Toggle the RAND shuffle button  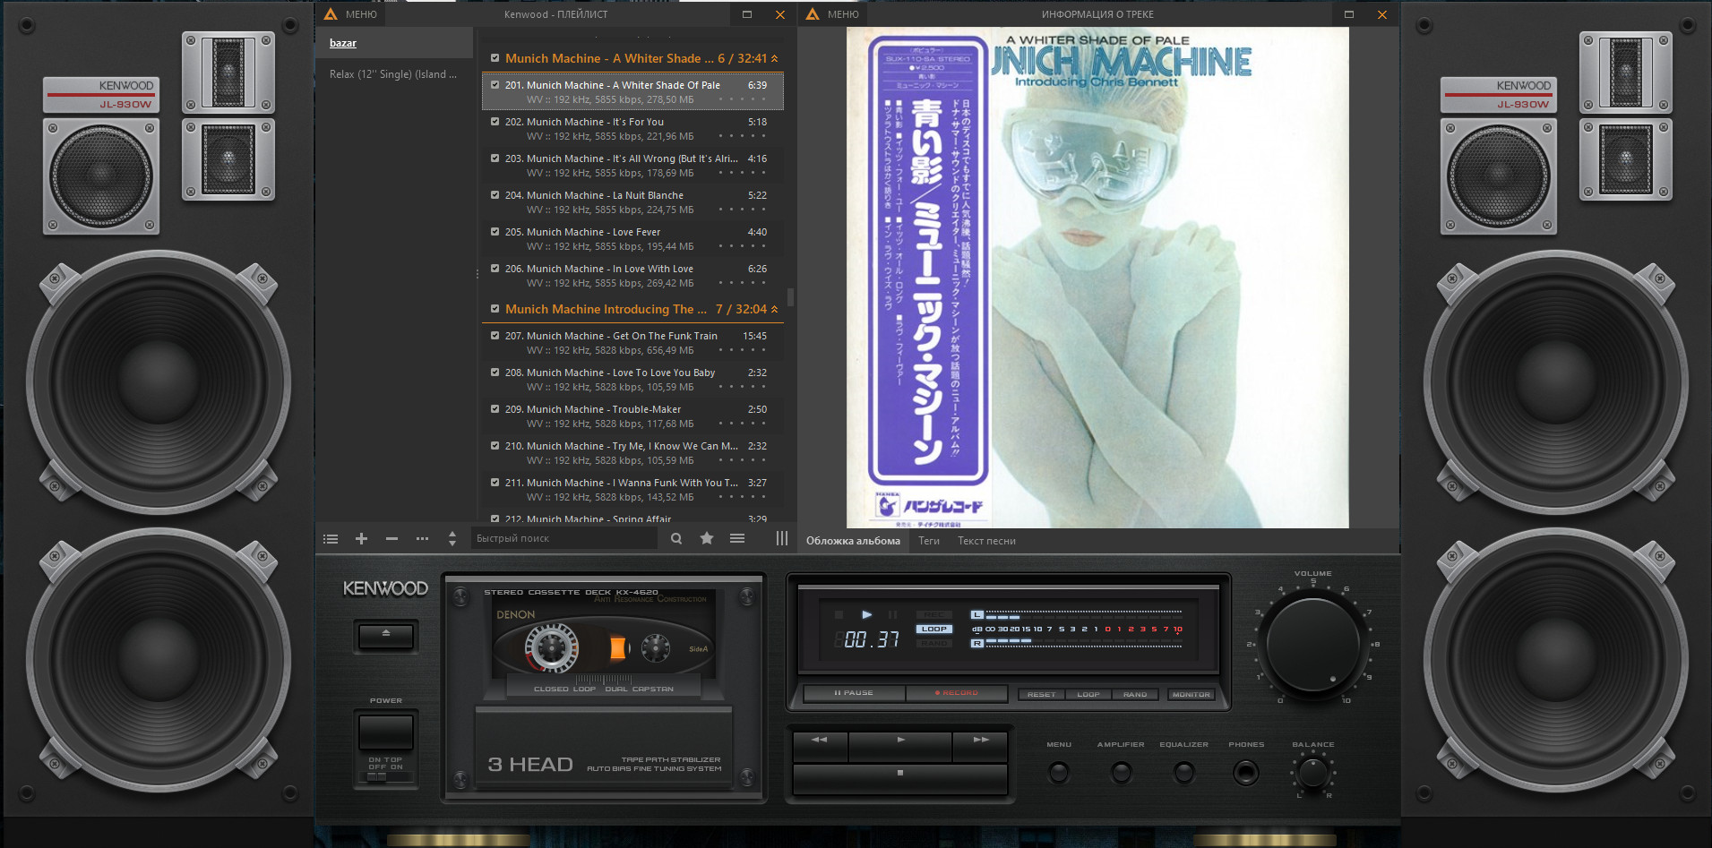coord(1135,694)
